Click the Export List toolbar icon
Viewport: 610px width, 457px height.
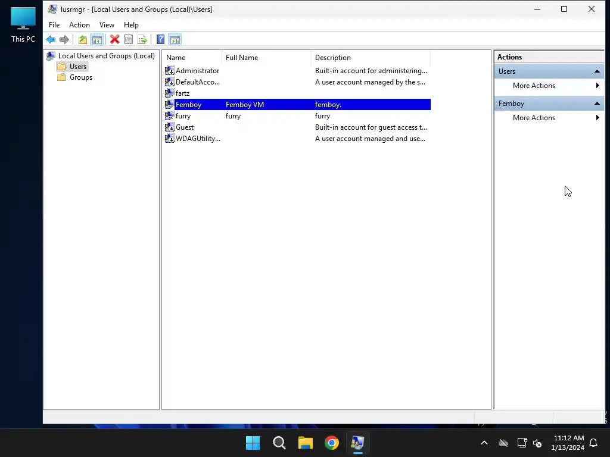click(x=142, y=39)
